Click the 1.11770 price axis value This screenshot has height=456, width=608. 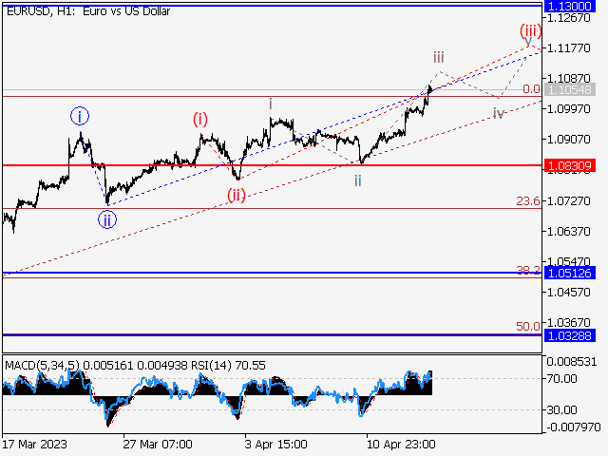568,48
